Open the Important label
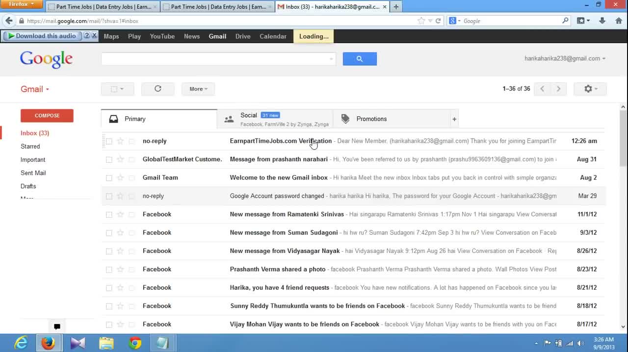628x352 pixels. click(x=33, y=160)
